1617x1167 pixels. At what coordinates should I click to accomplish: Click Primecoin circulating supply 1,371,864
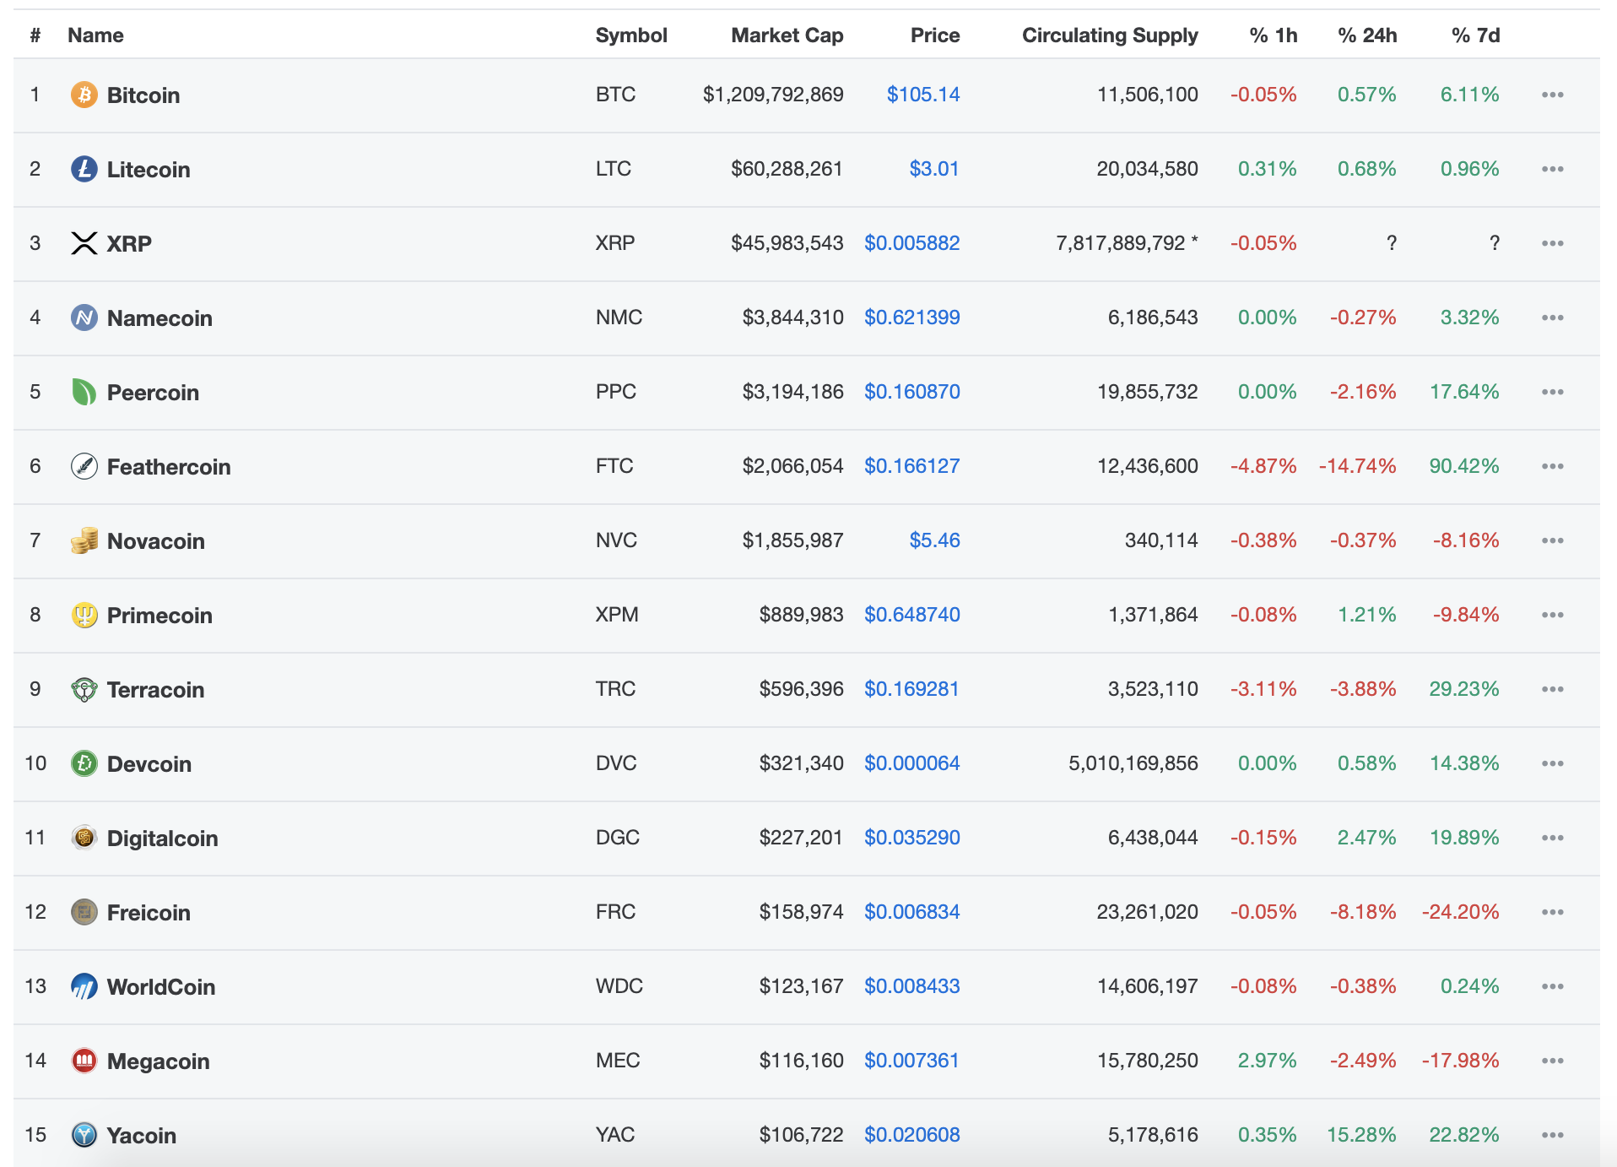click(1153, 615)
